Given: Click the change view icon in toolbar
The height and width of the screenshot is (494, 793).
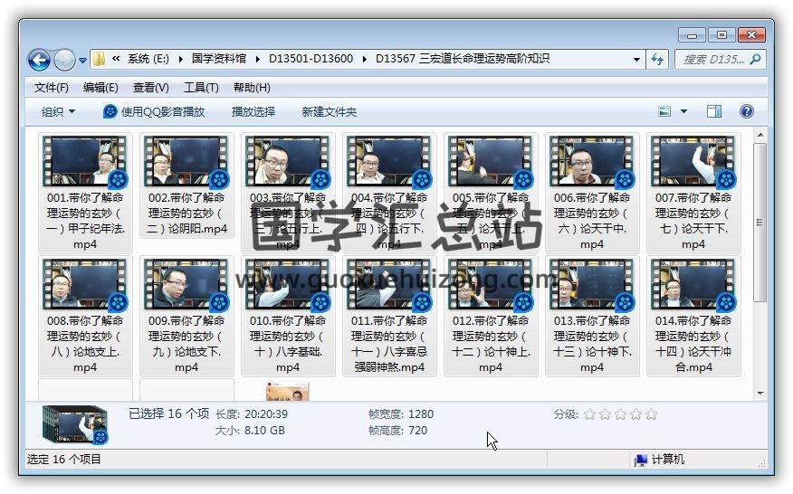Looking at the screenshot, I should click(665, 111).
